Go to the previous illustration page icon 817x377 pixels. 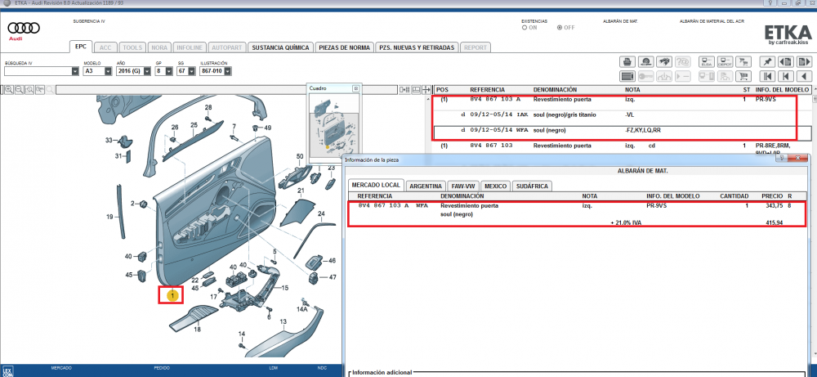click(786, 61)
